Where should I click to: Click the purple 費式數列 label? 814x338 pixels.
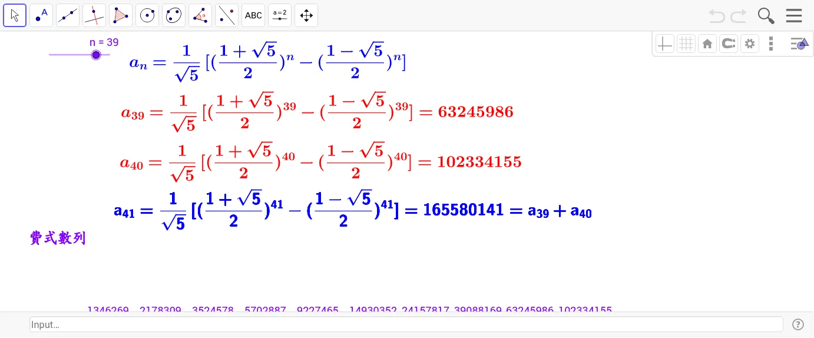(58, 238)
